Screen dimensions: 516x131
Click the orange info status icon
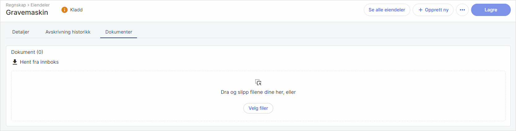[64, 10]
